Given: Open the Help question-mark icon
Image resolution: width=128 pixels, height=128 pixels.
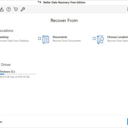Looking at the screenshot, I should point(9,9).
